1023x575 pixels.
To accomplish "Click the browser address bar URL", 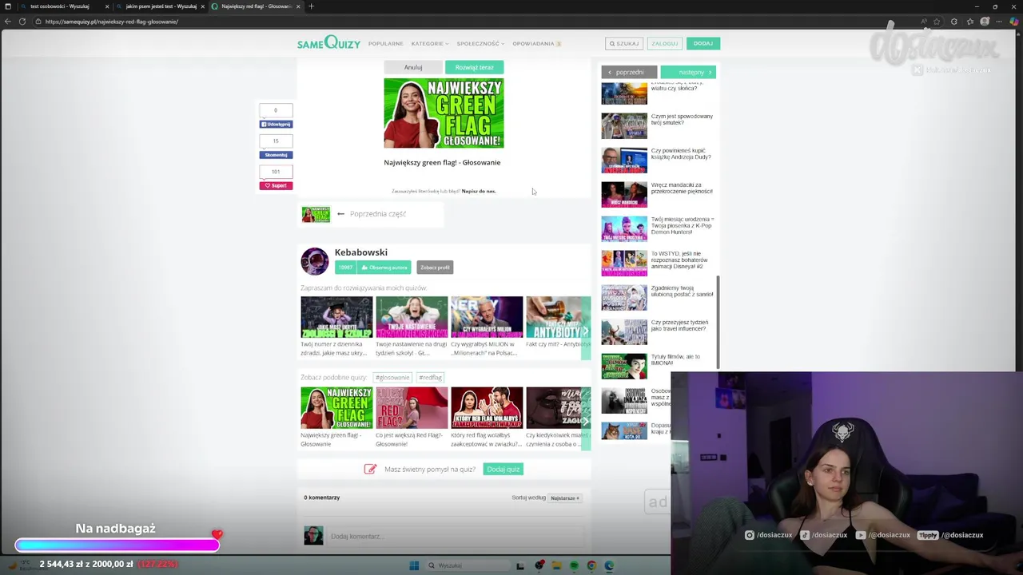I will [x=112, y=22].
